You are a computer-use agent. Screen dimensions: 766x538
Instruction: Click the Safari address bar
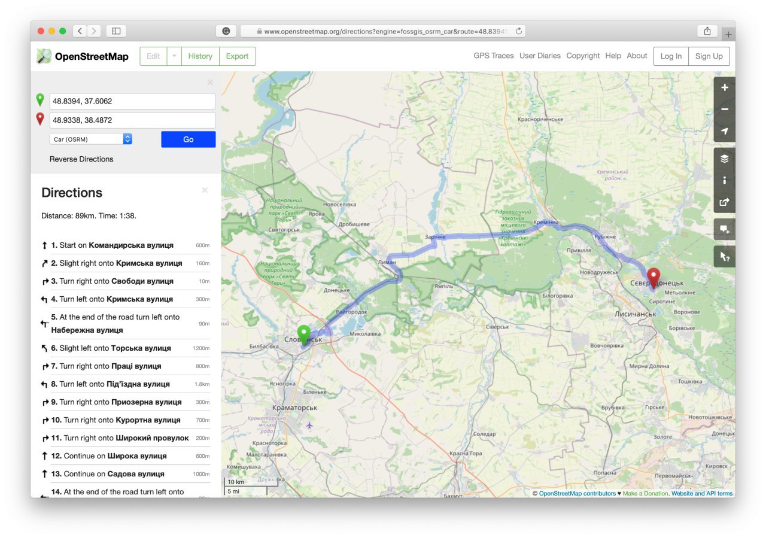(383, 31)
